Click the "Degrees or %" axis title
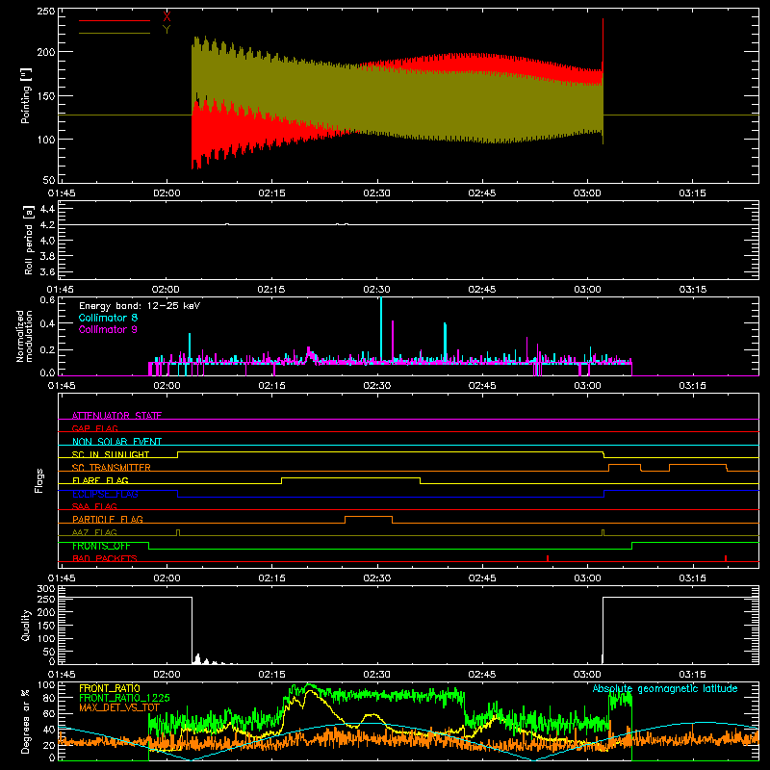770x770 pixels. tap(26, 721)
